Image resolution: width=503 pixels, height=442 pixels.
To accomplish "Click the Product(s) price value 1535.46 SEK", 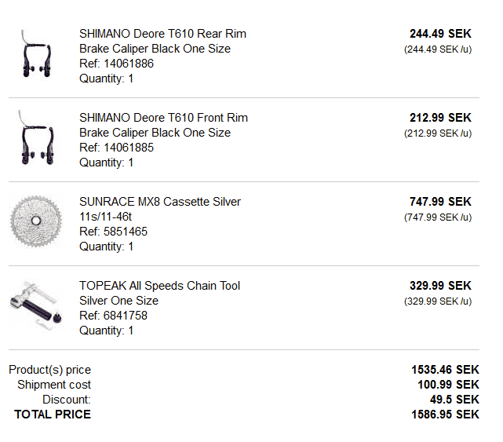I will (445, 370).
